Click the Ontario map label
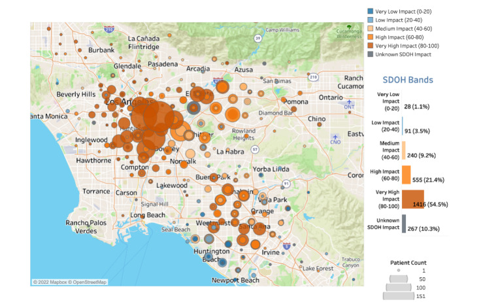The height and width of the screenshot is (302, 479). [331, 97]
